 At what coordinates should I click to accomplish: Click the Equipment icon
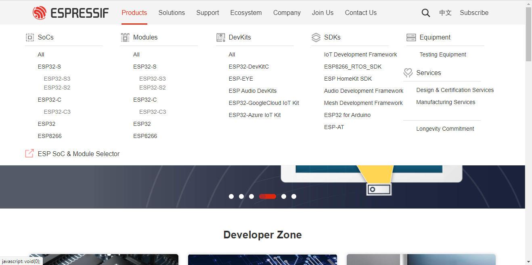[x=411, y=37]
